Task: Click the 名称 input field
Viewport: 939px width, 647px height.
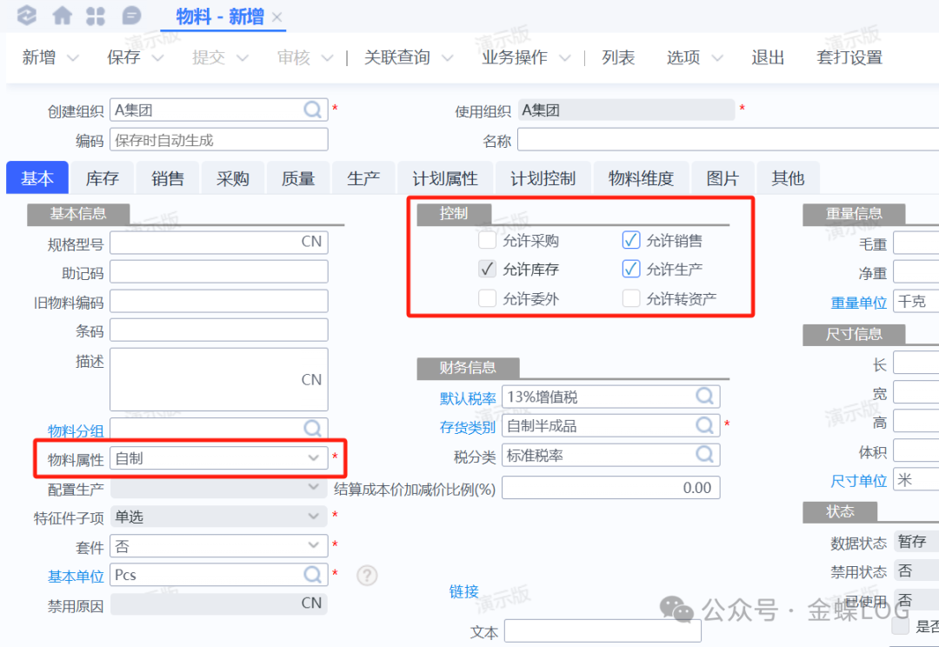Action: [x=727, y=140]
